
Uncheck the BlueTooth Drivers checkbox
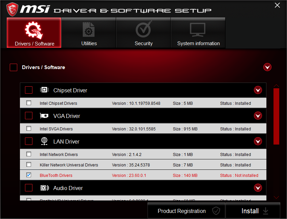click(29, 175)
